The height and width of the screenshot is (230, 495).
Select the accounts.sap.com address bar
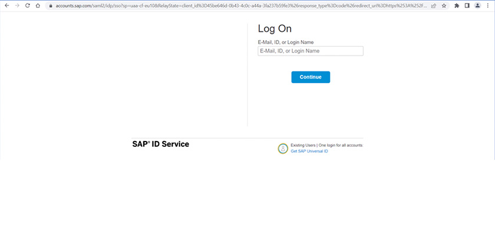tap(240, 6)
